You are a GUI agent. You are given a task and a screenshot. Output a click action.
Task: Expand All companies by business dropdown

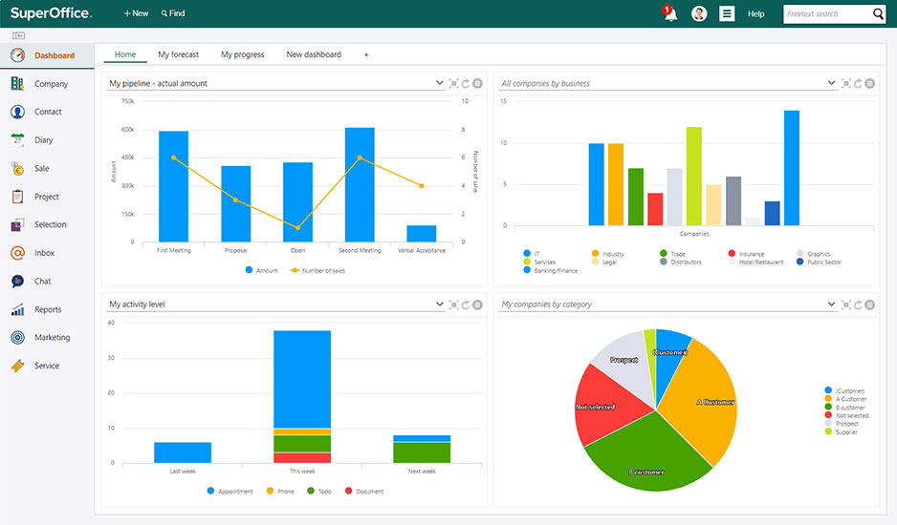(x=831, y=83)
